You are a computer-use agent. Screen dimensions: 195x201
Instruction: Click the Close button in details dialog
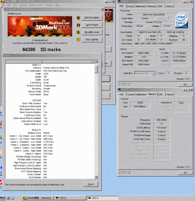[x=90, y=184]
